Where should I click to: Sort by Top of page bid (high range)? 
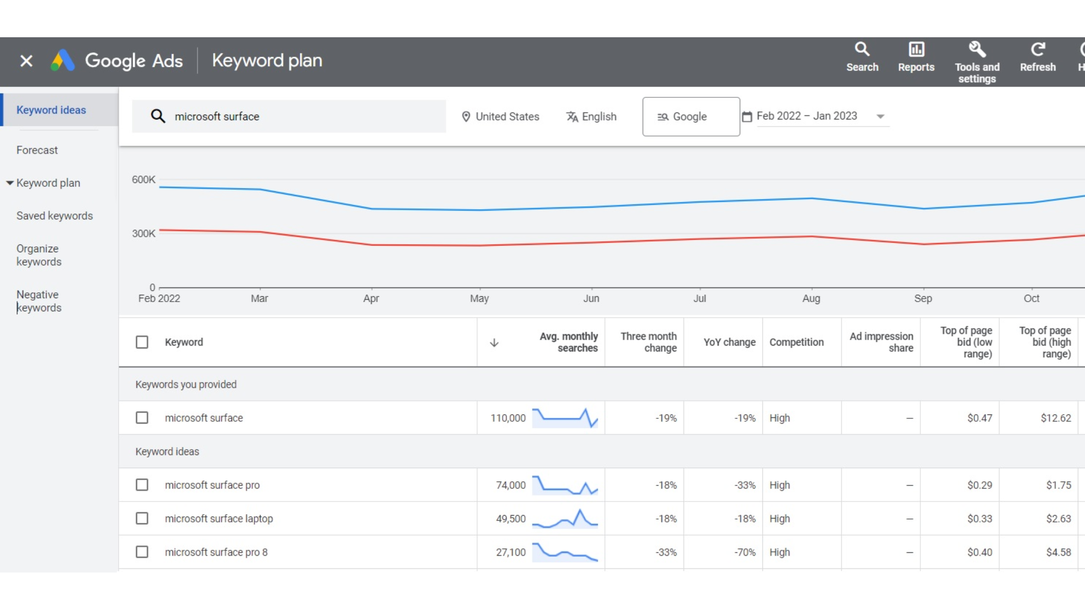pyautogui.click(x=1045, y=342)
